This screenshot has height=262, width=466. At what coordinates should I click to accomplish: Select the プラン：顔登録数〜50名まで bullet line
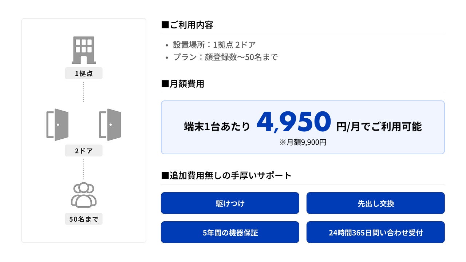[225, 57]
